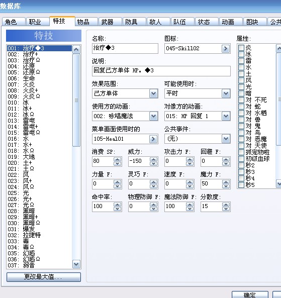The height and width of the screenshot is (298, 281).
Task: Open the 动画 tab
Action: point(231,22)
